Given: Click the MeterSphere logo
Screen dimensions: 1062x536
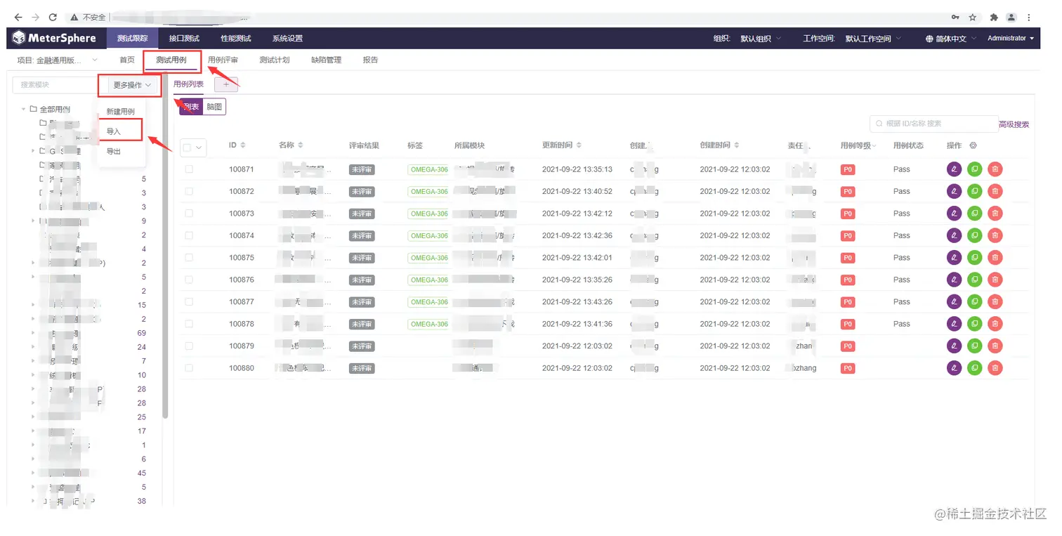Looking at the screenshot, I should pos(53,38).
